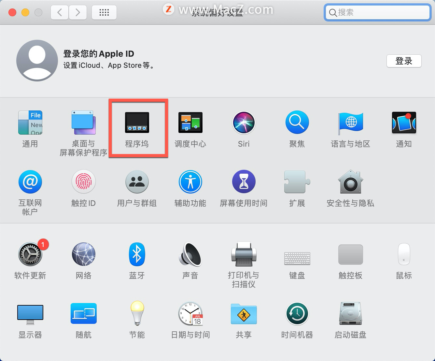Click the show-all grid button
The image size is (435, 361).
point(104,12)
